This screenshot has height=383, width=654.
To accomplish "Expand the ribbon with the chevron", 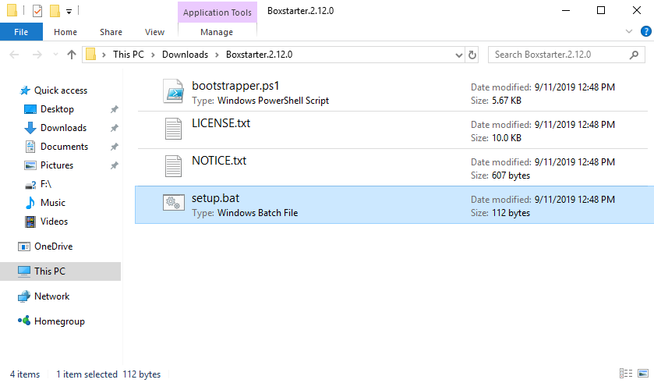I will coord(629,31).
